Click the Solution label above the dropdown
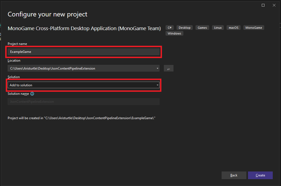 pyautogui.click(x=14, y=77)
